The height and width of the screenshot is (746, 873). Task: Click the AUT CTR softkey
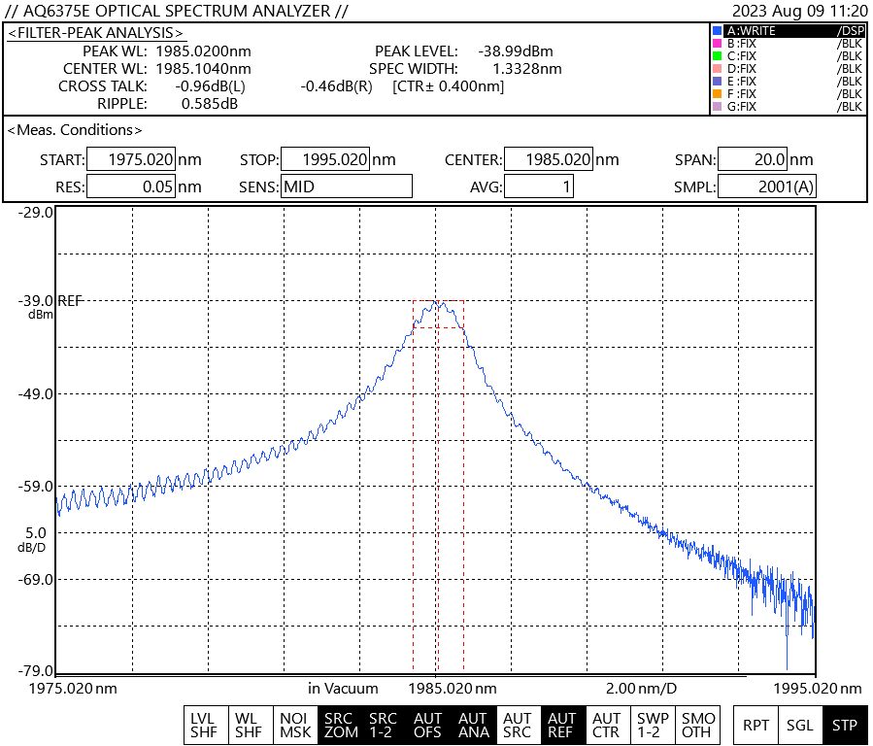click(607, 726)
